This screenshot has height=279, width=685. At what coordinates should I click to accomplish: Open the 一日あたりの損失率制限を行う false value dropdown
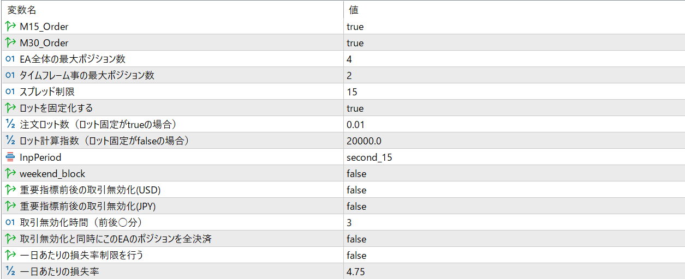pyautogui.click(x=356, y=255)
